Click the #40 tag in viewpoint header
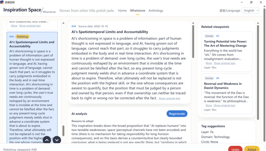 tap(74, 26)
